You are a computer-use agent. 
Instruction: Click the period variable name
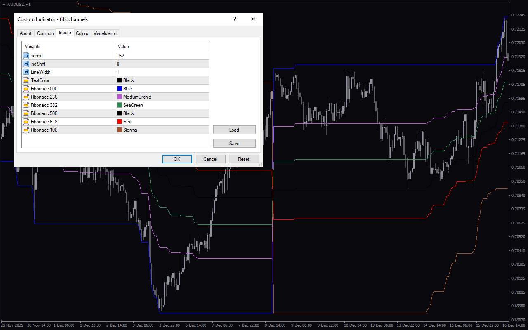tap(37, 56)
